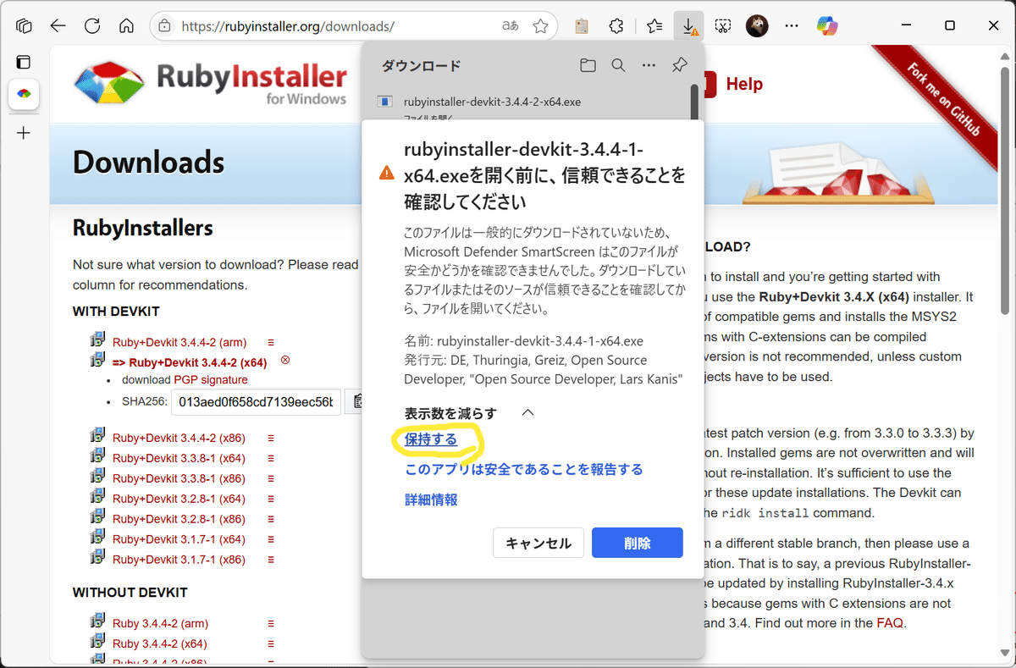Pin the Downloads panel
The height and width of the screenshot is (668, 1016).
(x=679, y=65)
